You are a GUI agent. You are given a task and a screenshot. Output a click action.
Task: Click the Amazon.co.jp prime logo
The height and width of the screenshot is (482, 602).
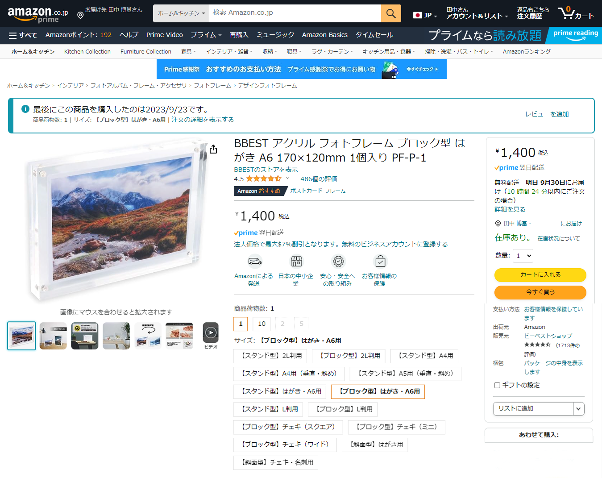[x=37, y=14]
